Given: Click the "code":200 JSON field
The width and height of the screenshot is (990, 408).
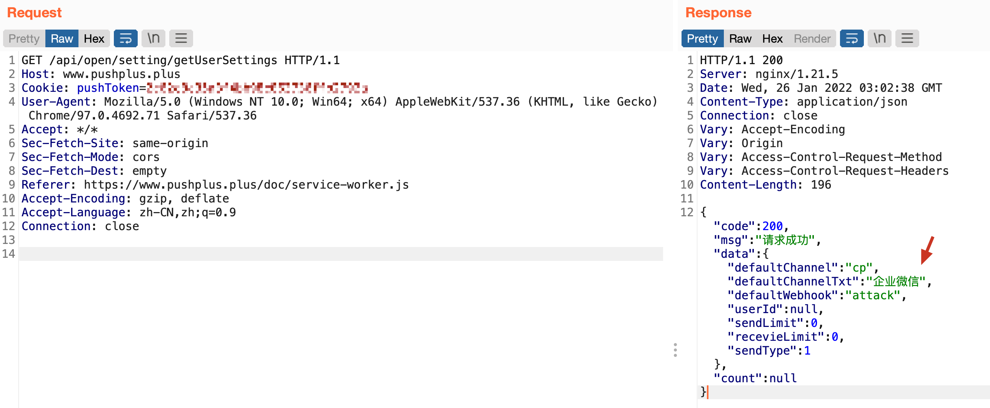Looking at the screenshot, I should click(x=751, y=226).
